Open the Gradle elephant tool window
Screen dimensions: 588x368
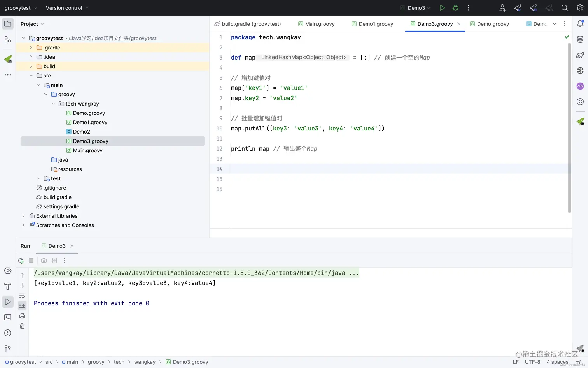(x=580, y=55)
